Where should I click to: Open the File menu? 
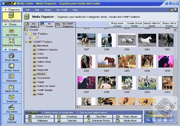[x=28, y=10]
